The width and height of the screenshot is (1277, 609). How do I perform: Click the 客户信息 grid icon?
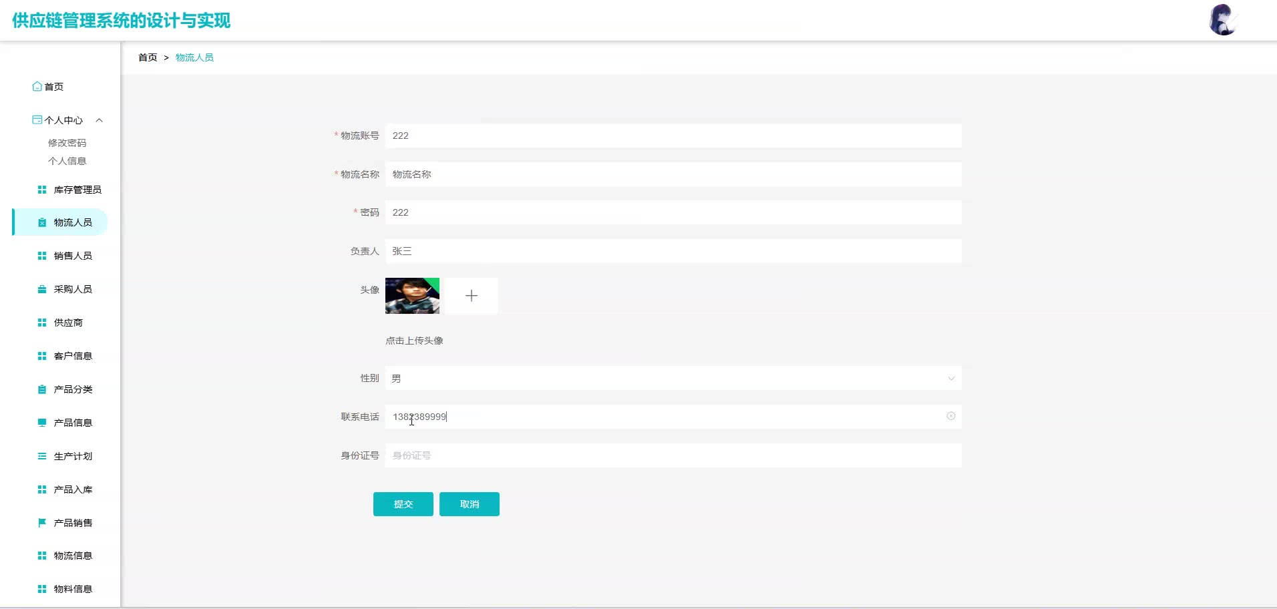click(x=42, y=356)
